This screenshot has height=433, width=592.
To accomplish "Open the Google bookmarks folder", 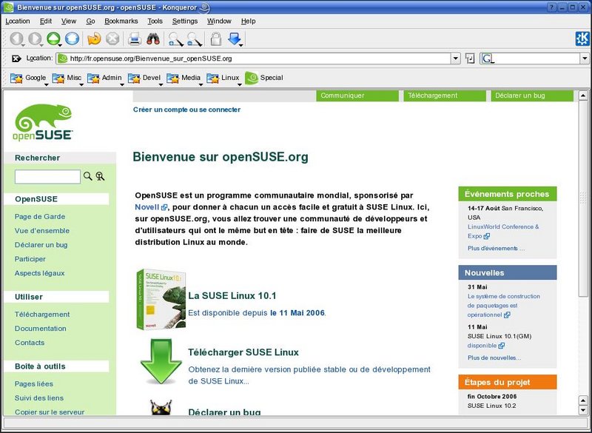I will pos(29,78).
